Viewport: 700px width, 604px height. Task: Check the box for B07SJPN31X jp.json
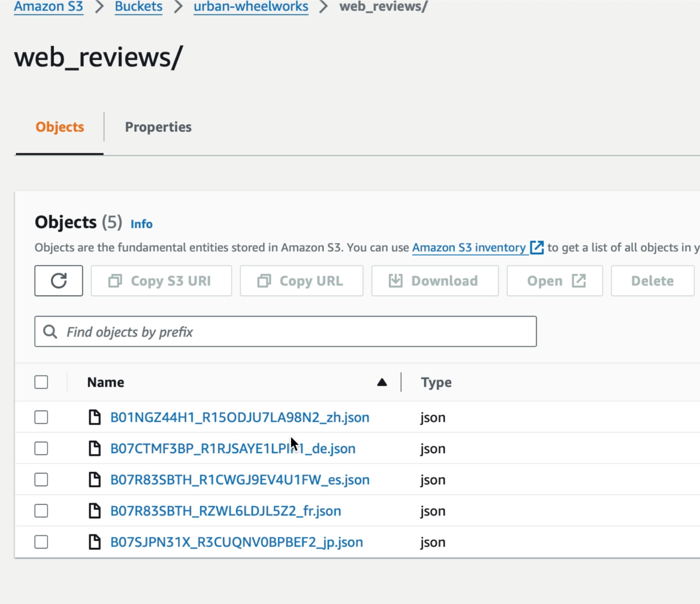41,542
